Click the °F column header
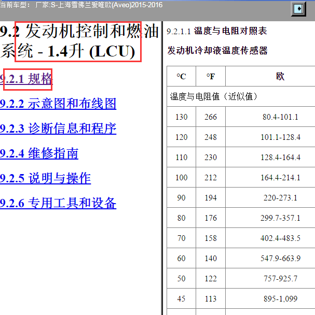 point(211,76)
